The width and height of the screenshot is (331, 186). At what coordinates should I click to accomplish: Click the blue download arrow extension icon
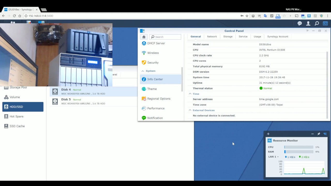(x=309, y=16)
